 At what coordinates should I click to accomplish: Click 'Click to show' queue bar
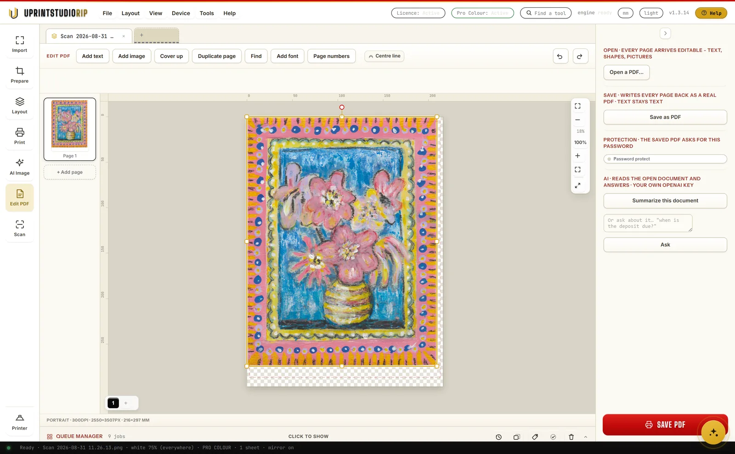pyautogui.click(x=308, y=437)
